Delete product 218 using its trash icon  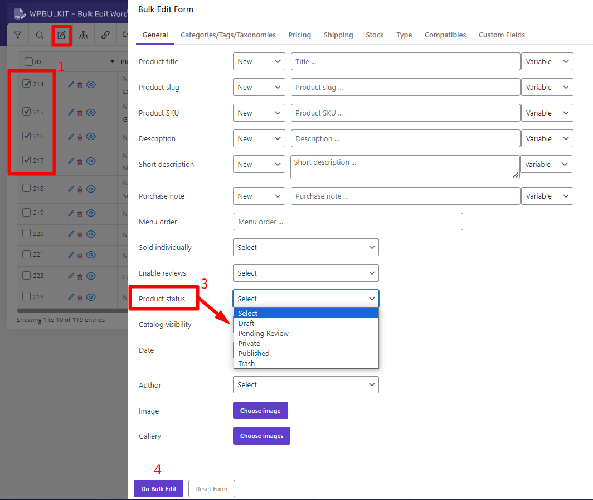(x=80, y=189)
